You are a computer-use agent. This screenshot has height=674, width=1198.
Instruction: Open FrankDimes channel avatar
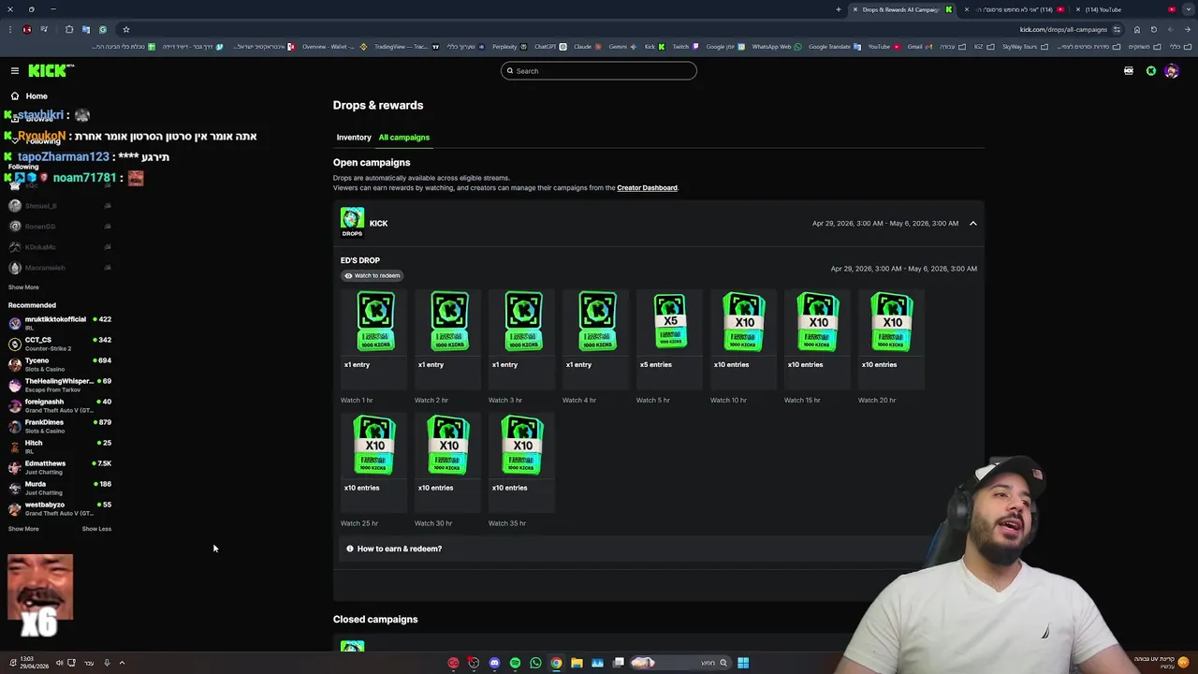pyautogui.click(x=15, y=426)
